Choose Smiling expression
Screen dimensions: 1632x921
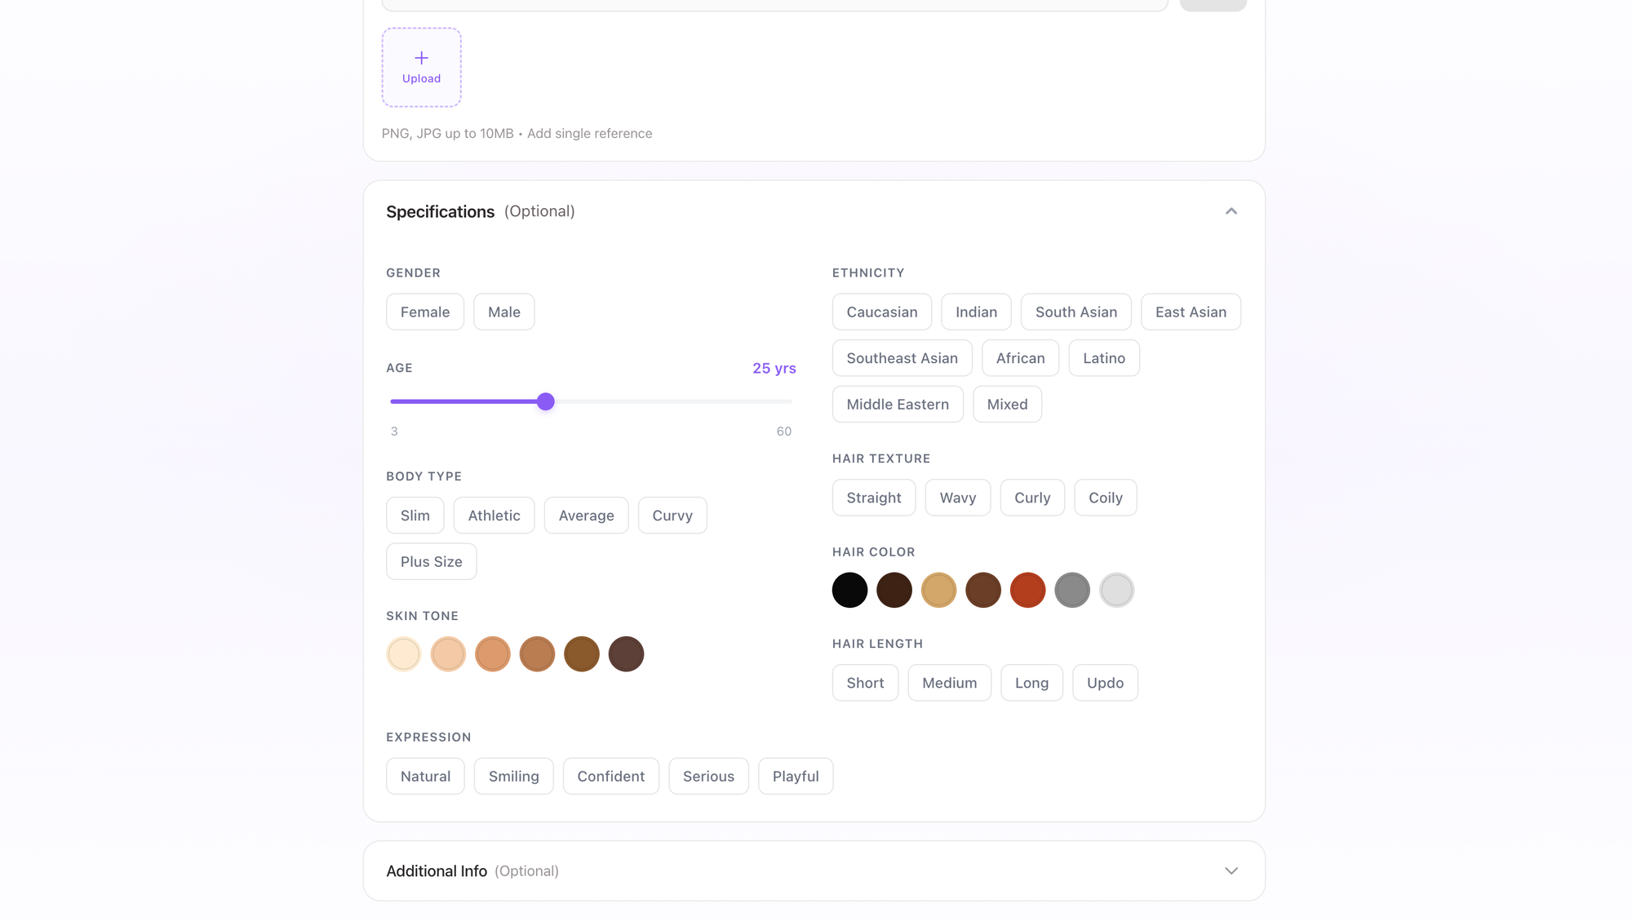coord(513,776)
